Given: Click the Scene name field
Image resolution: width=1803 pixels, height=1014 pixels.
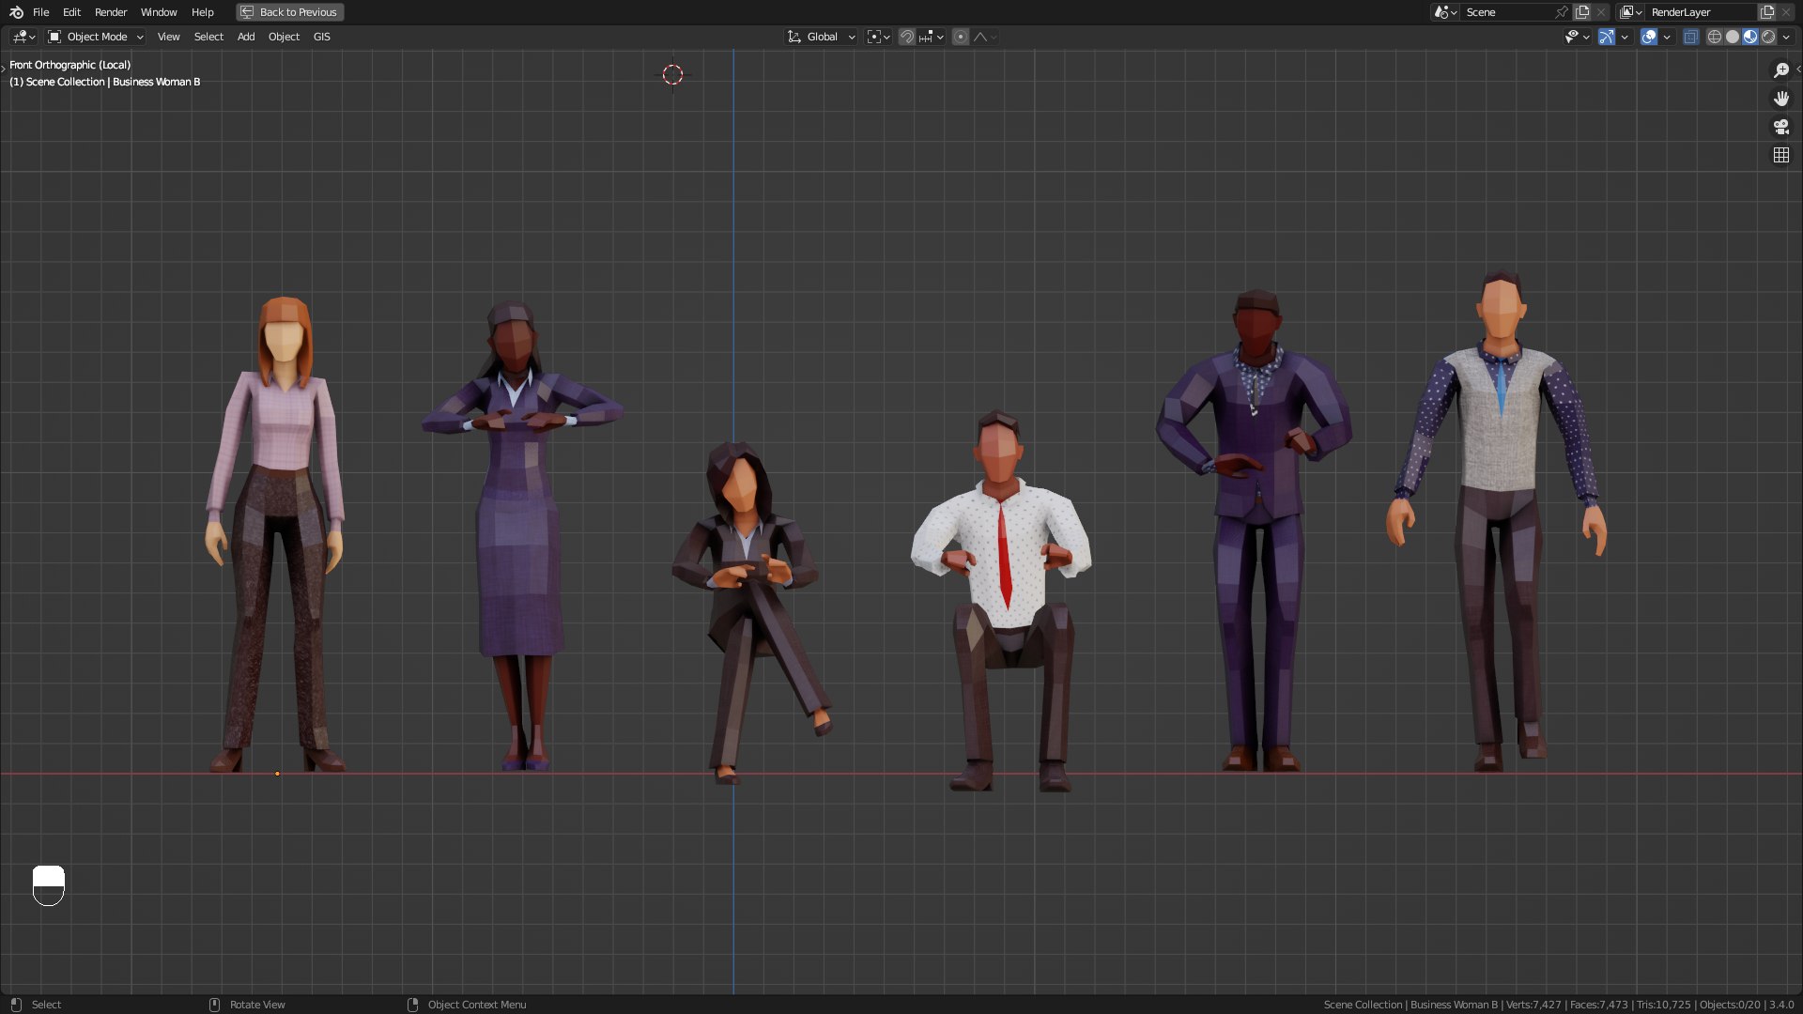Looking at the screenshot, I should point(1507,12).
